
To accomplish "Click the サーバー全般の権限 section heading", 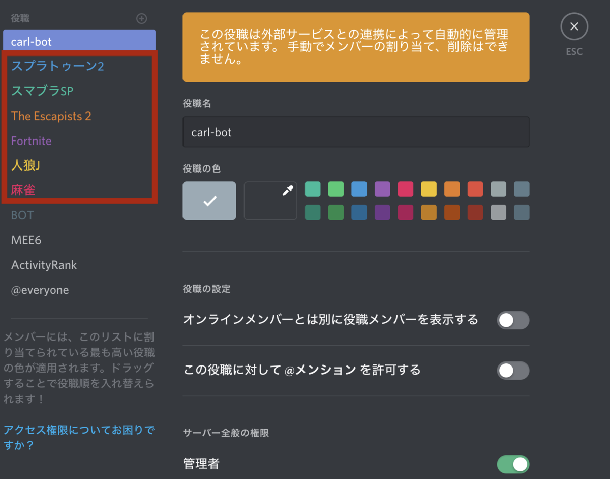I will tap(226, 433).
